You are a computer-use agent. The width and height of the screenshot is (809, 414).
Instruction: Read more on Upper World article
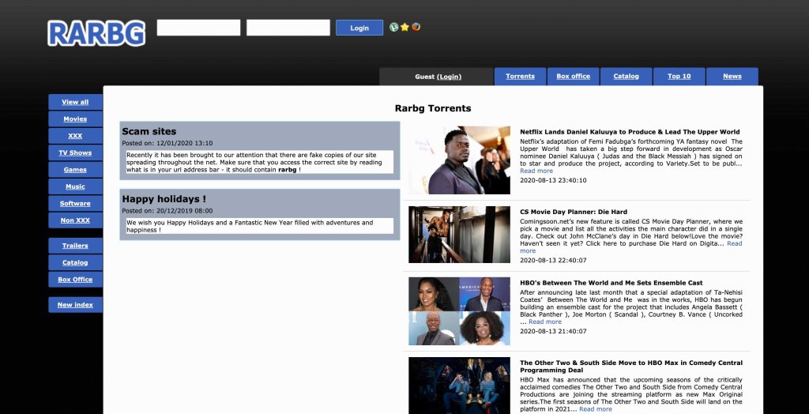[x=536, y=171]
